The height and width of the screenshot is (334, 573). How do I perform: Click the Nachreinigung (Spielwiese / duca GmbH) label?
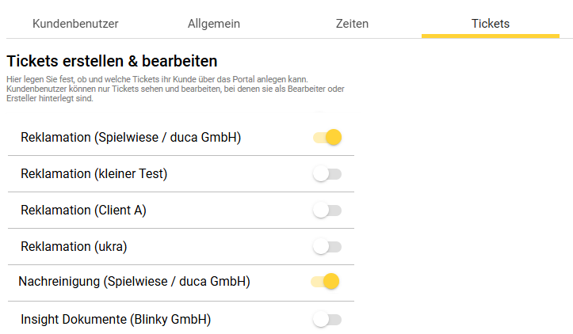(134, 281)
